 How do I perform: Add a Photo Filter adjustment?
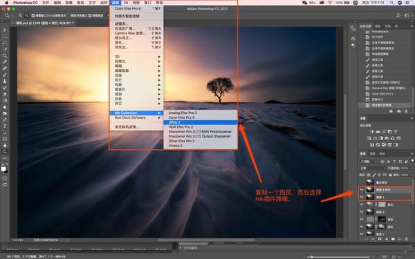[387, 138]
